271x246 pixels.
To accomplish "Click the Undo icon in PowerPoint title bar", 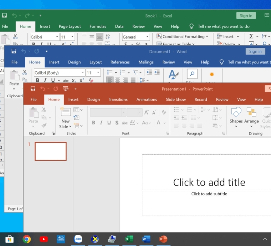I will [x=43, y=89].
